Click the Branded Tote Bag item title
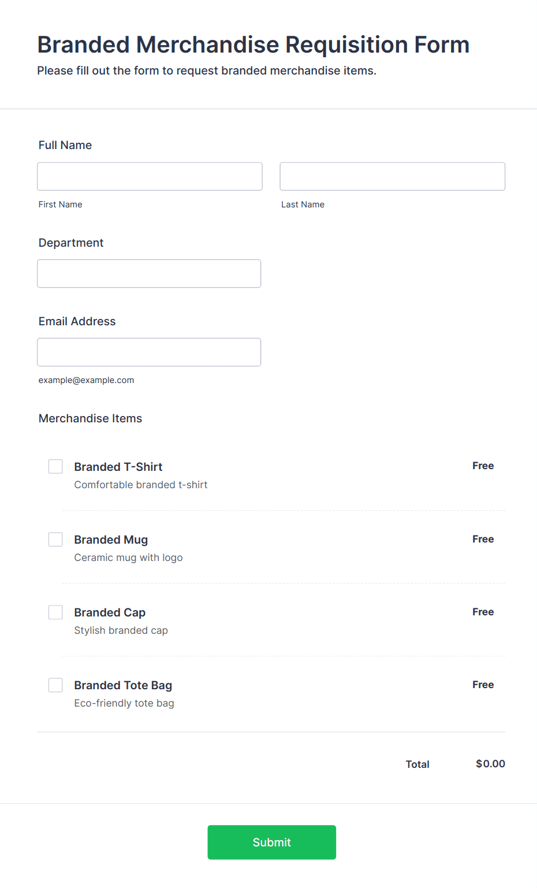This screenshot has height=888, width=537. (x=123, y=685)
